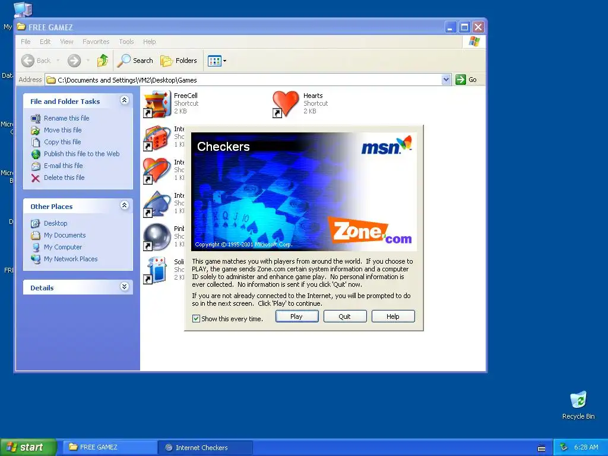
Task: Click the Start button
Action: 28,447
